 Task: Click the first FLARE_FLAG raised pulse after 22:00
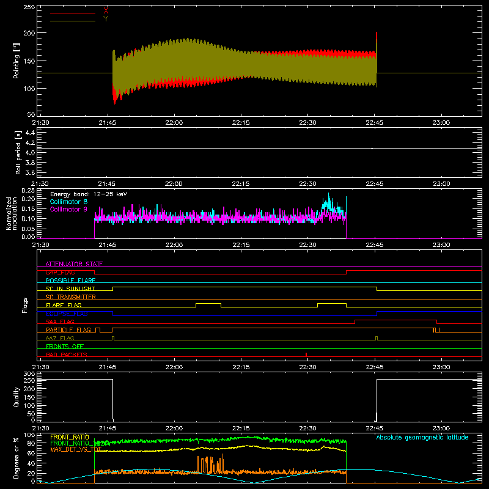pos(208,303)
